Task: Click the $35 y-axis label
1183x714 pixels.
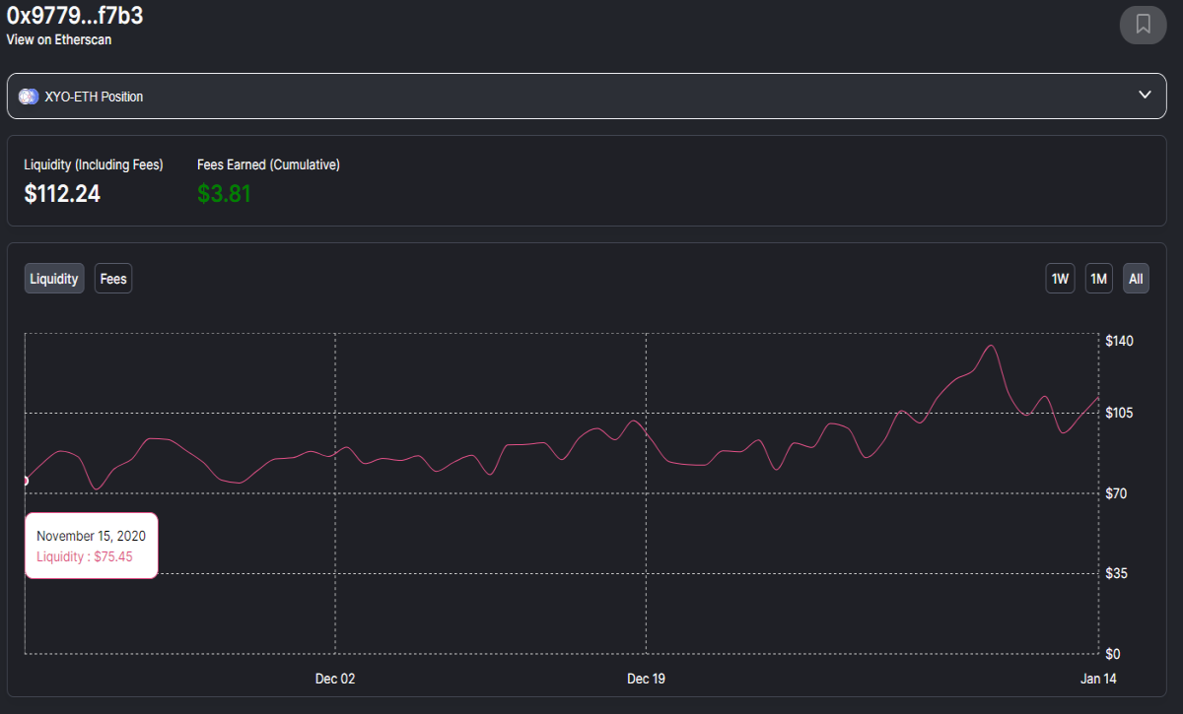Action: click(x=1116, y=573)
